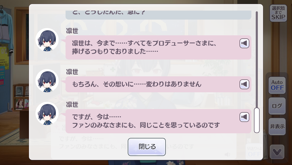Click Rinze avatar beside first pink message
The width and height of the screenshot is (292, 165).
(47, 40)
